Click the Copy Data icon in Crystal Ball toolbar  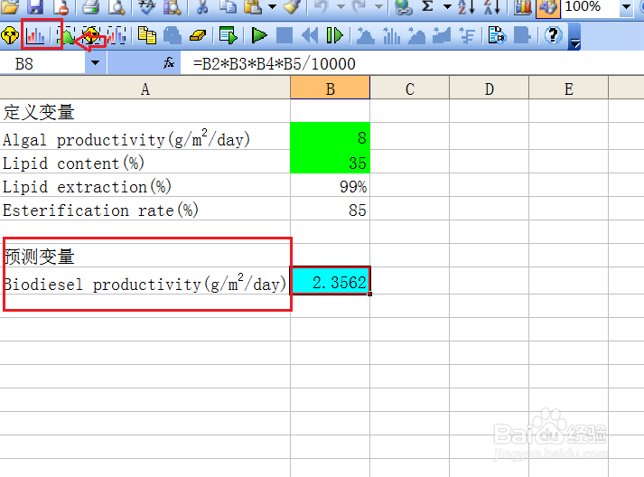point(146,36)
